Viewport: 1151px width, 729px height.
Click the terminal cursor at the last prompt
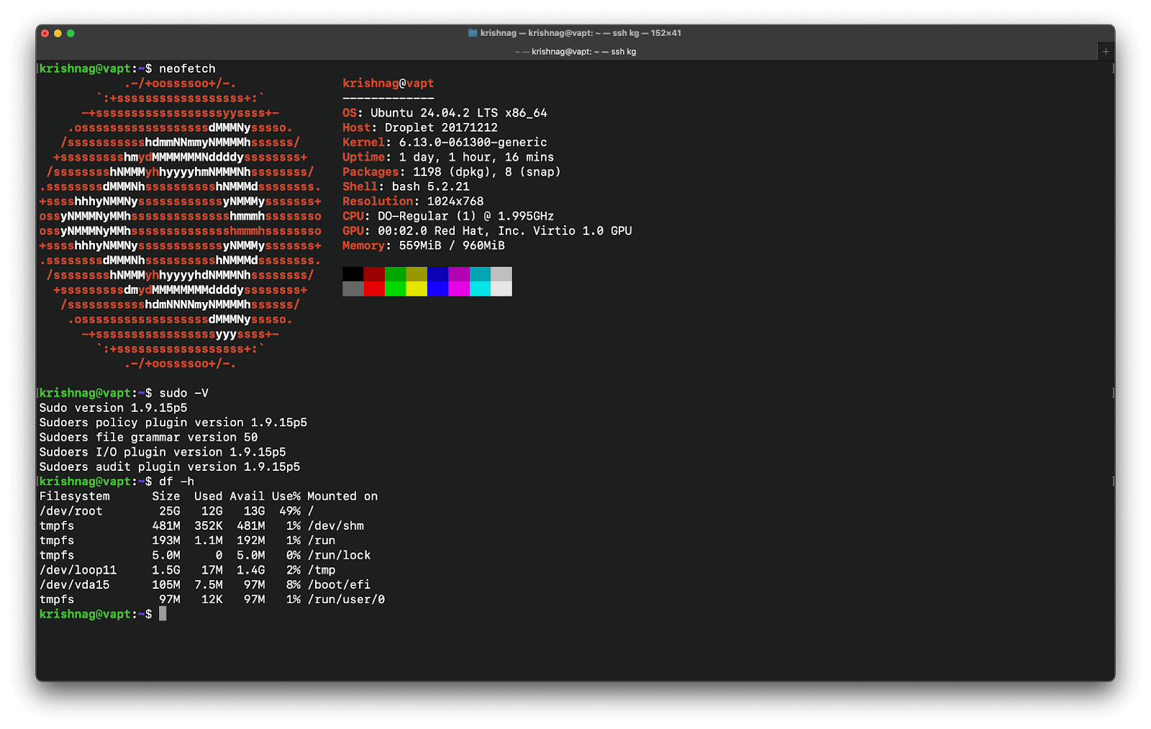pyautogui.click(x=163, y=613)
